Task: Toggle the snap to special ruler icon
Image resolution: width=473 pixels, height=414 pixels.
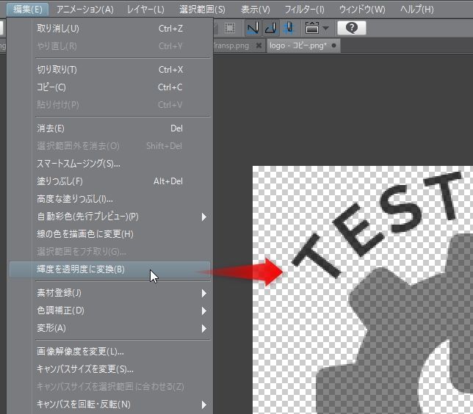Action: tap(271, 28)
